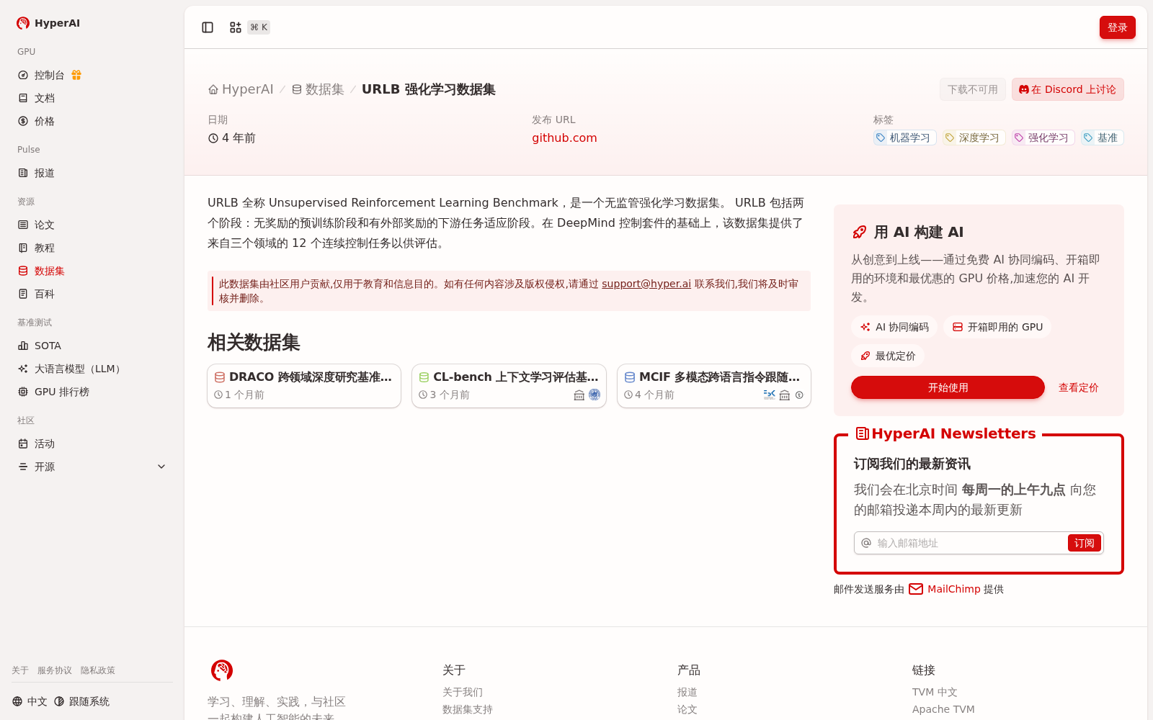This screenshot has height=720, width=1153.
Task: Click the 订阅 subscribe button
Action: [1085, 543]
